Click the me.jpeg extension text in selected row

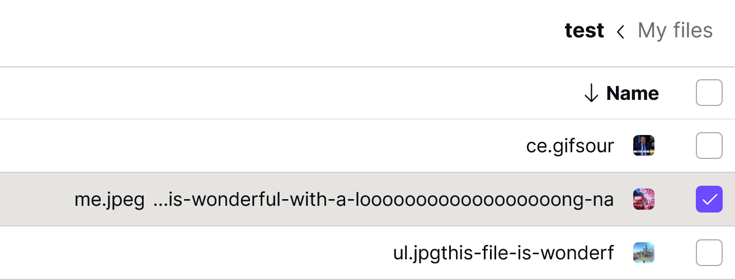pyautogui.click(x=110, y=200)
